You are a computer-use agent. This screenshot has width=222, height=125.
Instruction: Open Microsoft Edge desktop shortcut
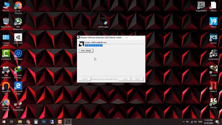(18, 89)
